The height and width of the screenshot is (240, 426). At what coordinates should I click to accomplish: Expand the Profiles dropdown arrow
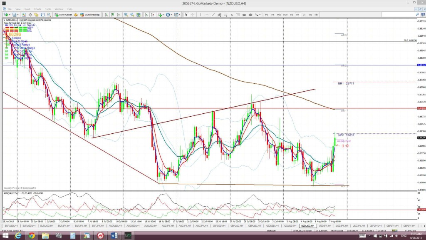pos(17,15)
